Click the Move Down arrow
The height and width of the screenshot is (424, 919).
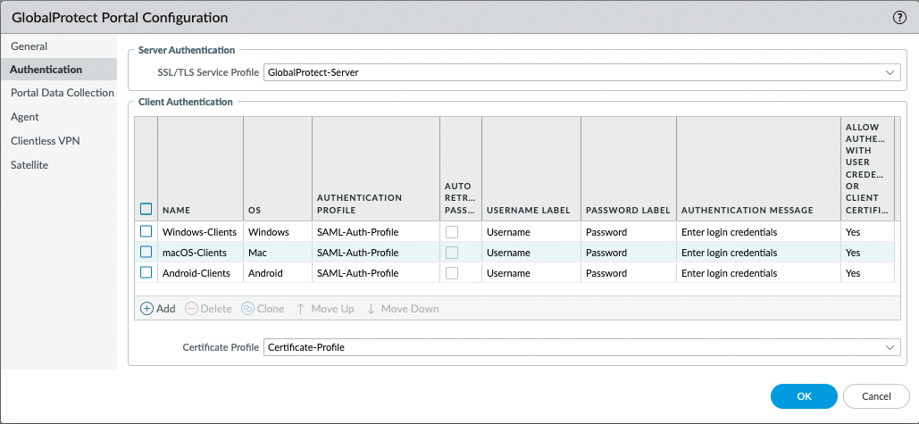[371, 309]
